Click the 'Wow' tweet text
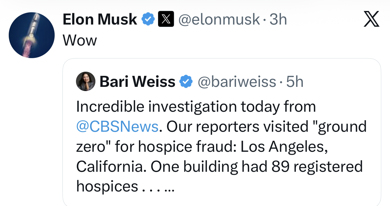The height and width of the screenshot is (206, 390). [x=80, y=40]
